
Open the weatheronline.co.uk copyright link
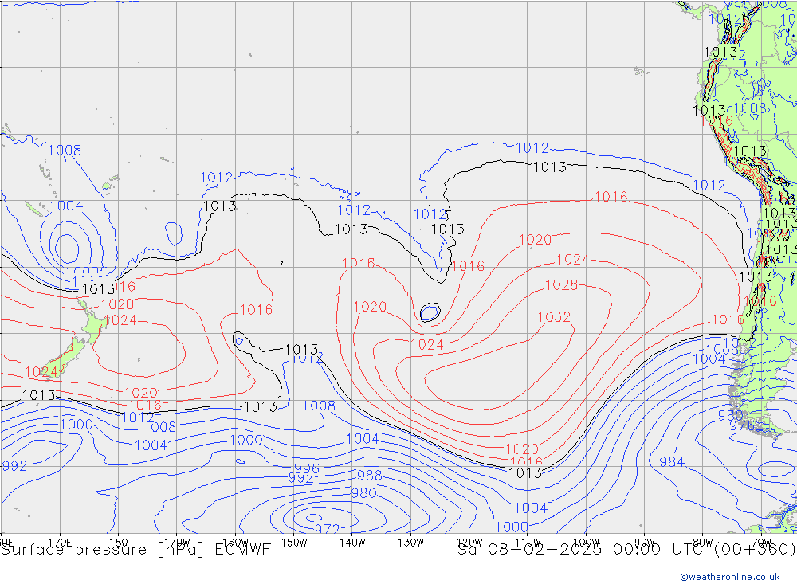729,576
